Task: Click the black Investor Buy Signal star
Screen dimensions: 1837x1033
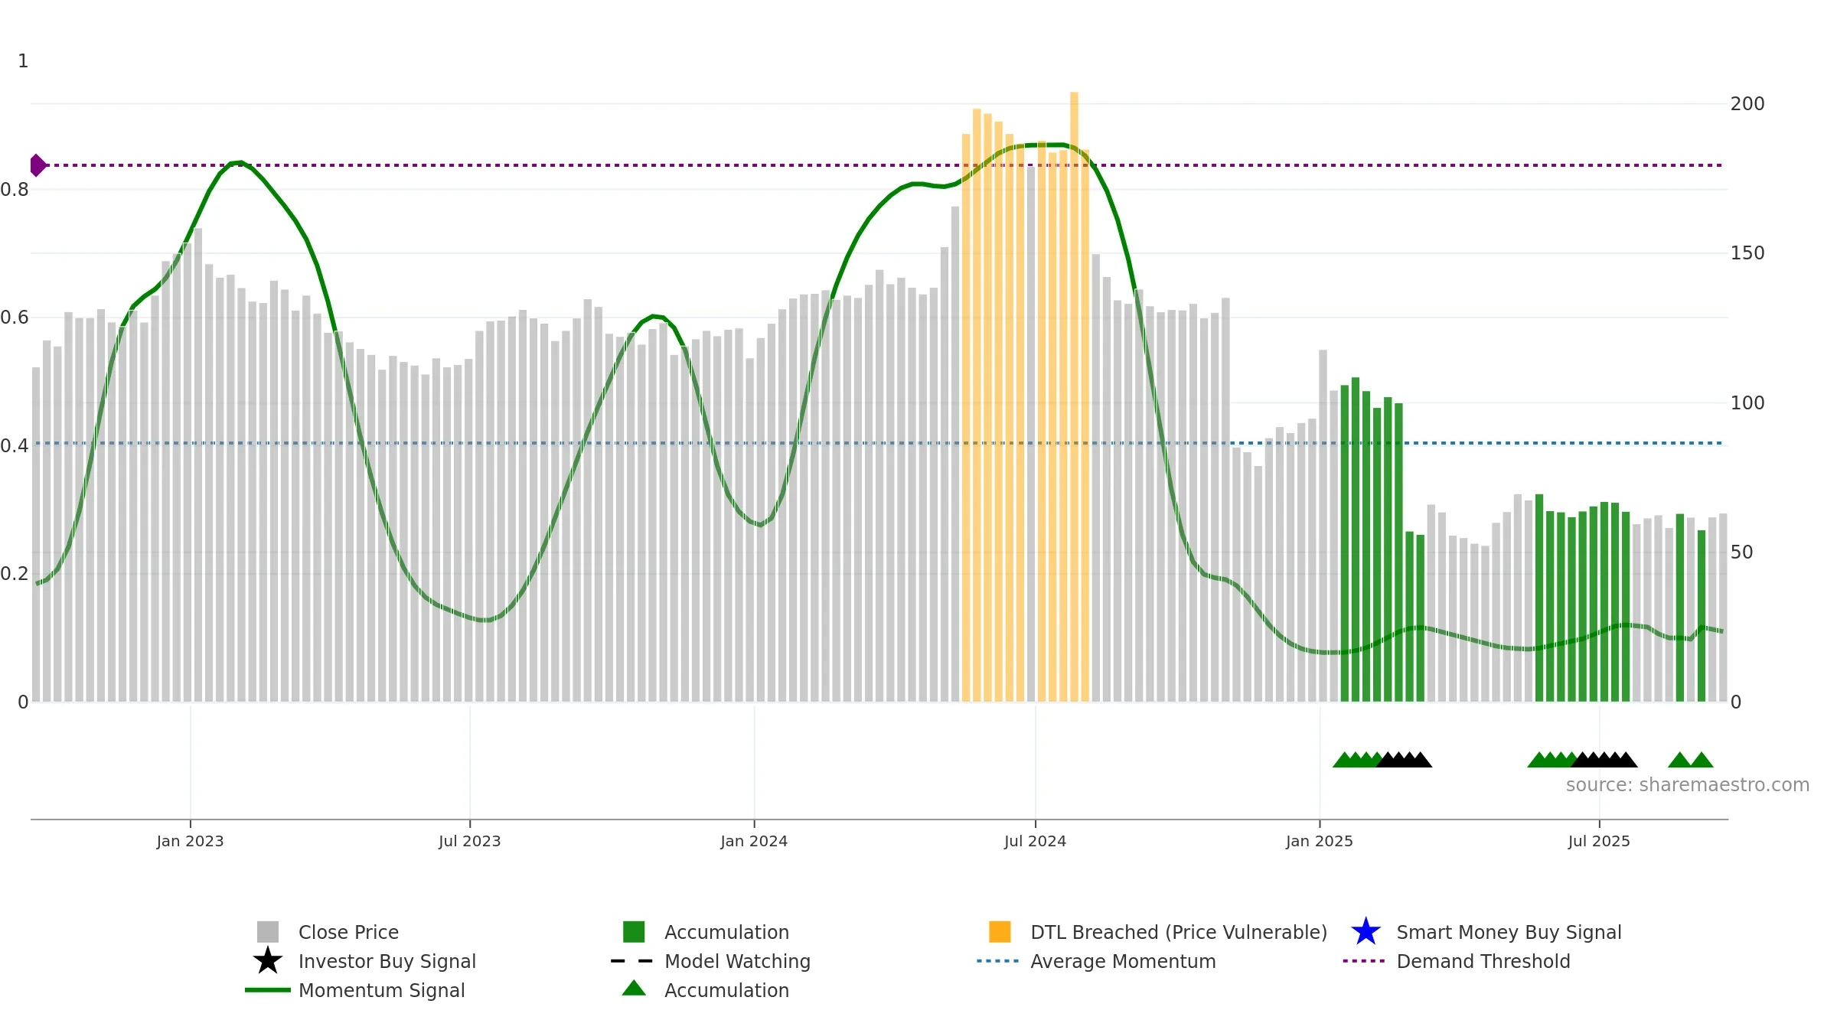Action: [268, 961]
